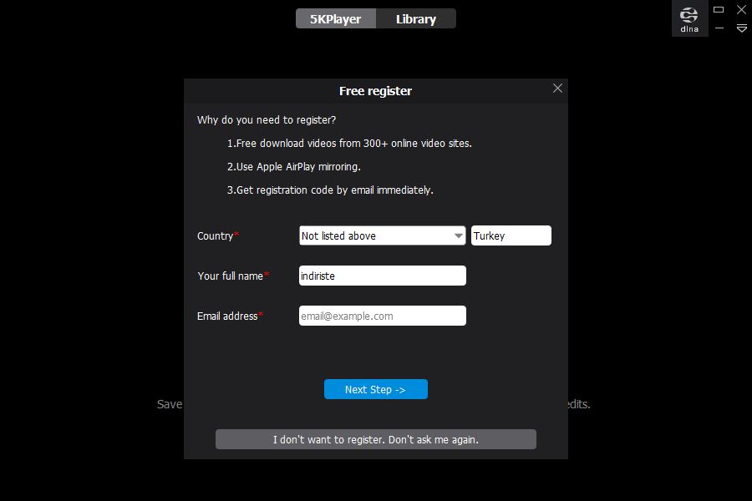Select the Country field label
Screen dimensions: 752x501
click(218, 235)
